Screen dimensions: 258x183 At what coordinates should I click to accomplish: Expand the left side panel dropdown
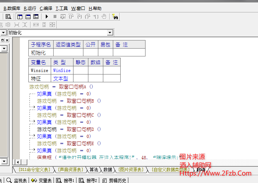pyautogui.click(x=4, y=49)
